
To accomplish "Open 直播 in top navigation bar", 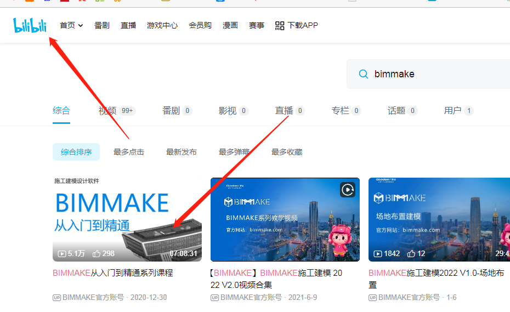I will click(x=128, y=25).
